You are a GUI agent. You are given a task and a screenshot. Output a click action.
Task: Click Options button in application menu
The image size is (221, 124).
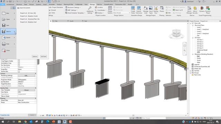tap(35, 56)
